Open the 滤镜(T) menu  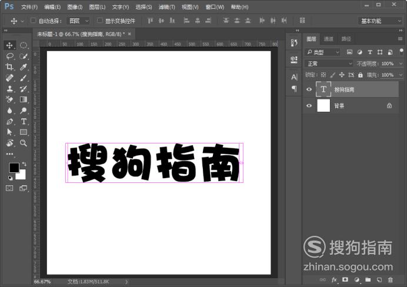pyautogui.click(x=166, y=7)
